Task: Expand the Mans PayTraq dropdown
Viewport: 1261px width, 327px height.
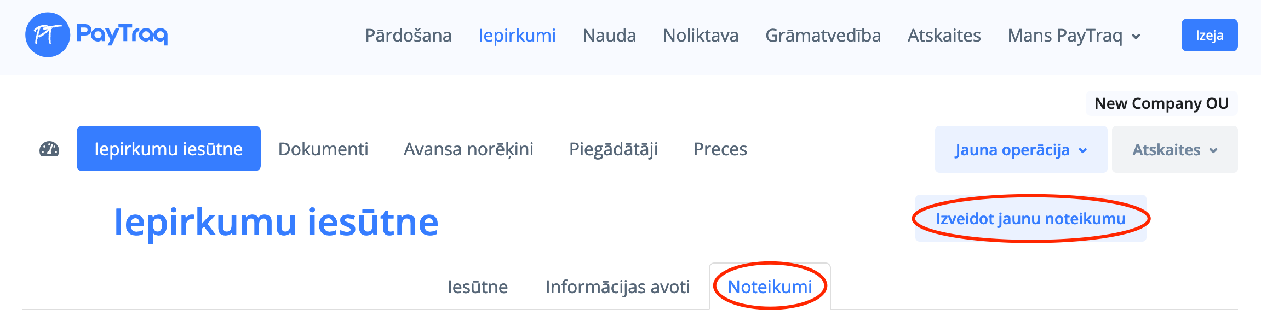Action: point(1065,36)
